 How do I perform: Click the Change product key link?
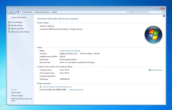coord(76,90)
